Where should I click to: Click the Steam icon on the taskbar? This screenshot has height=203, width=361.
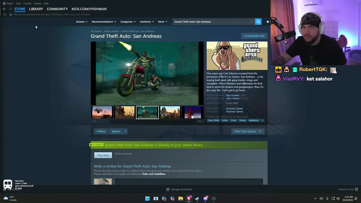point(197,198)
